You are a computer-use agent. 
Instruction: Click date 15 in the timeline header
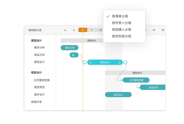click(163, 30)
